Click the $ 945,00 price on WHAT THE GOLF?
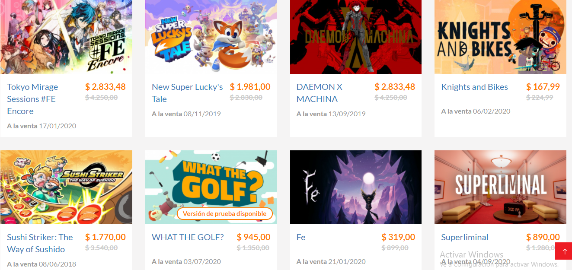Viewport: 572px width, 270px height. tap(253, 237)
